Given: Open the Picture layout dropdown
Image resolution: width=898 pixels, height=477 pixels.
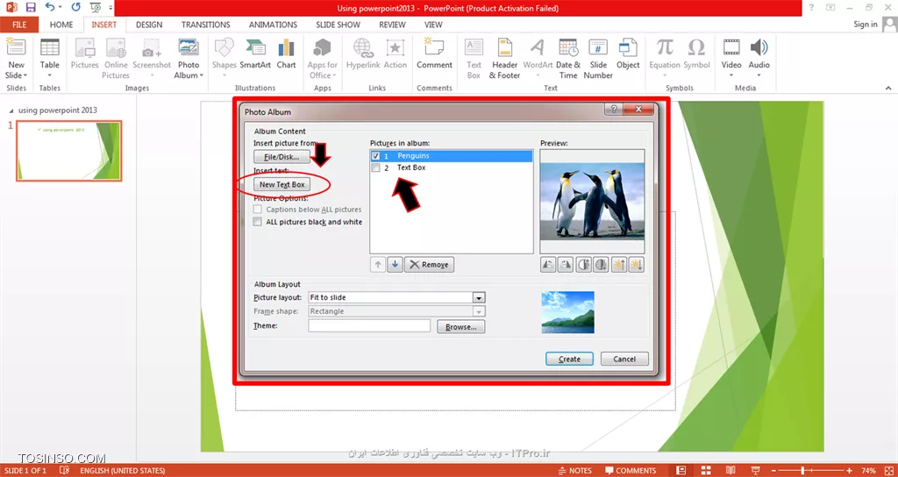Looking at the screenshot, I should tap(479, 297).
